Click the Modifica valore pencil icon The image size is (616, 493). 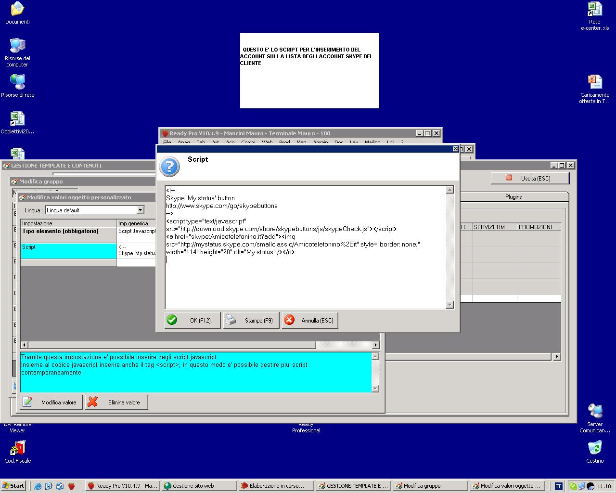pyautogui.click(x=27, y=402)
